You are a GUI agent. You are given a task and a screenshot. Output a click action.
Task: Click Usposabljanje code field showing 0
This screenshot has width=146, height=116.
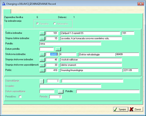click(53, 81)
